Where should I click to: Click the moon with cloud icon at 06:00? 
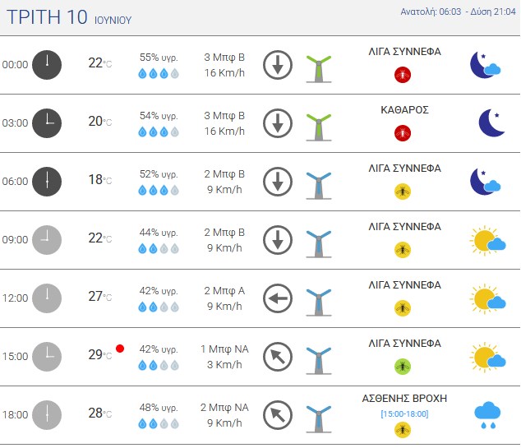[486, 182]
